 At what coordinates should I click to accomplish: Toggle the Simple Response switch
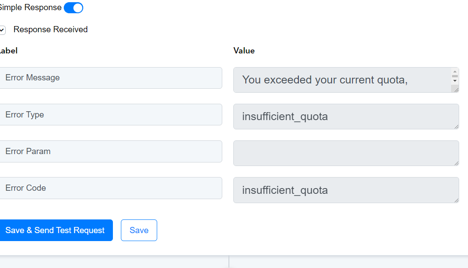(x=73, y=8)
